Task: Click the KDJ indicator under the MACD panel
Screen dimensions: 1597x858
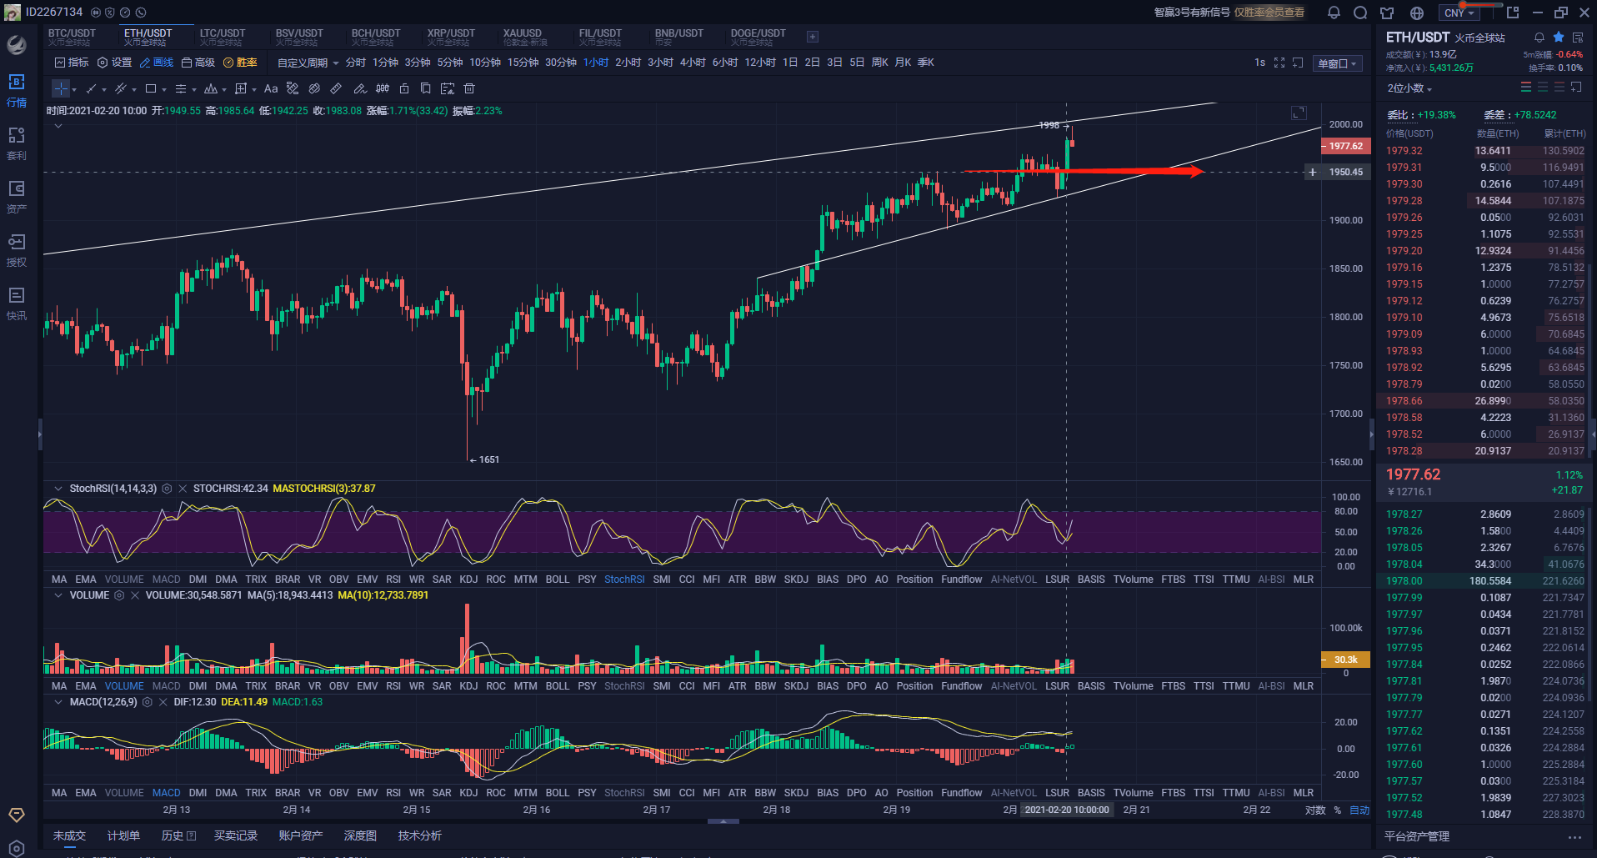Action: click(x=468, y=793)
